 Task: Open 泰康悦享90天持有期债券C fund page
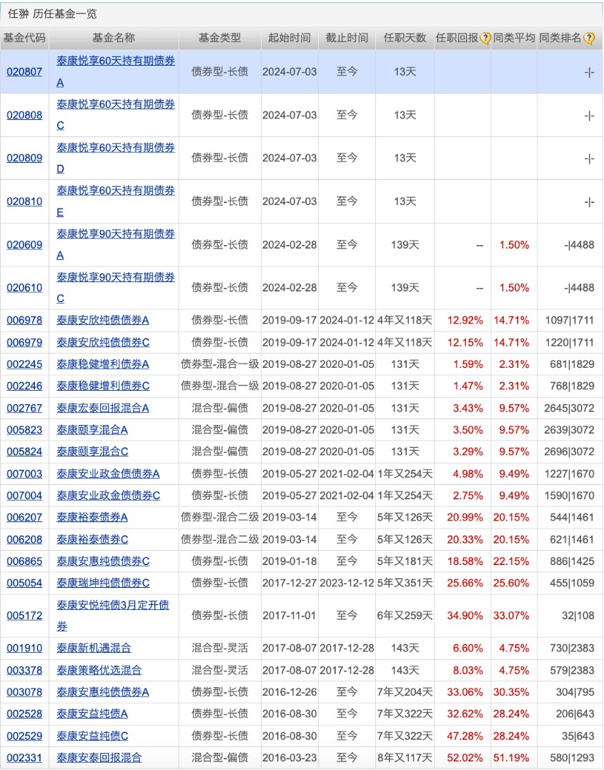tap(116, 288)
